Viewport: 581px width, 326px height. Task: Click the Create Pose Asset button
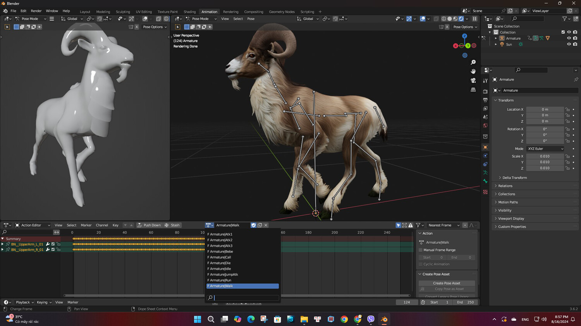tap(447, 283)
